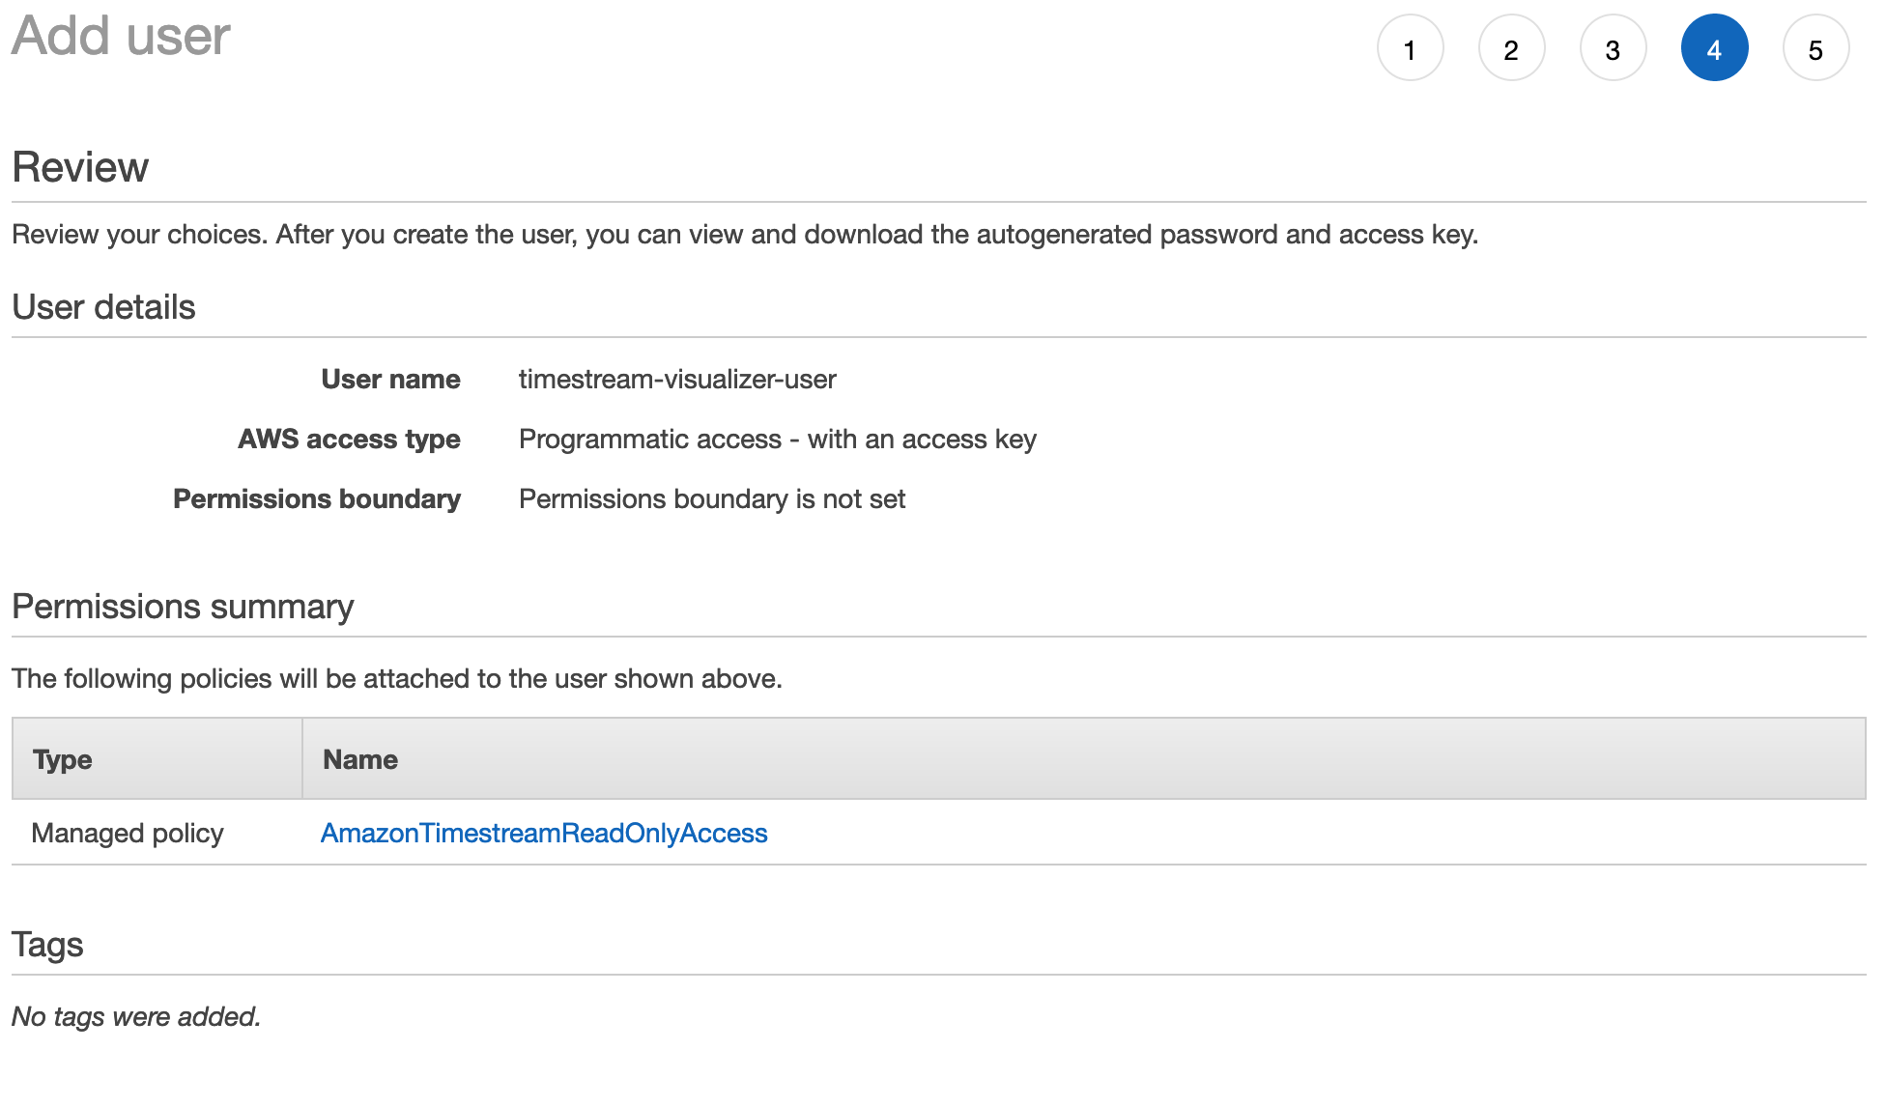This screenshot has width=1886, height=1107.
Task: Click the Add user page title
Action: [x=121, y=37]
